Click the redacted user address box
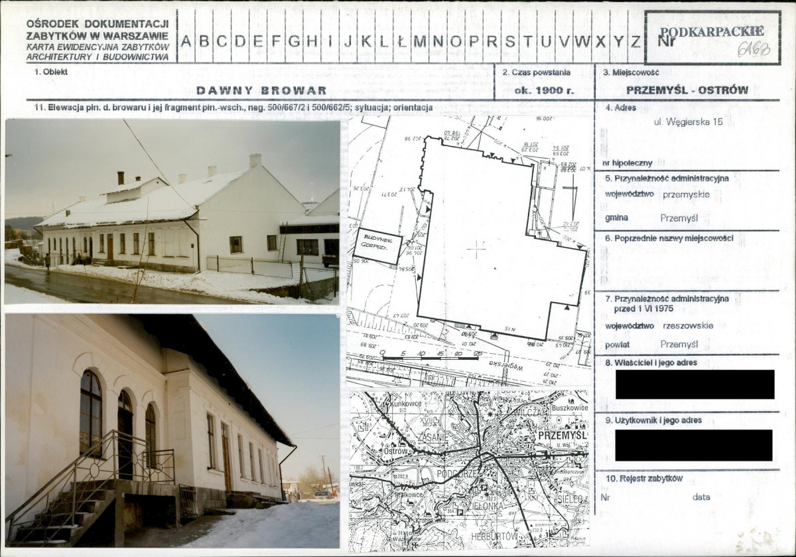This screenshot has height=557, width=796. [694, 445]
